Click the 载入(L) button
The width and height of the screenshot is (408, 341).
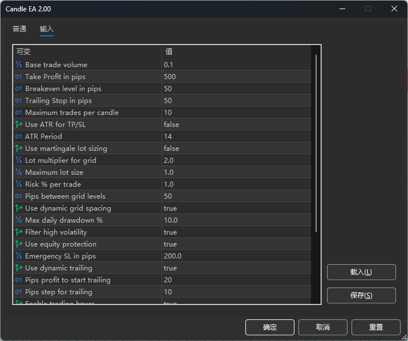(361, 272)
